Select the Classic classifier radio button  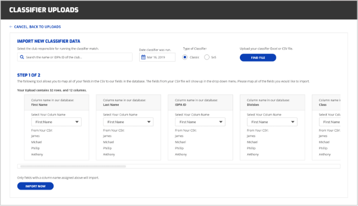point(185,57)
